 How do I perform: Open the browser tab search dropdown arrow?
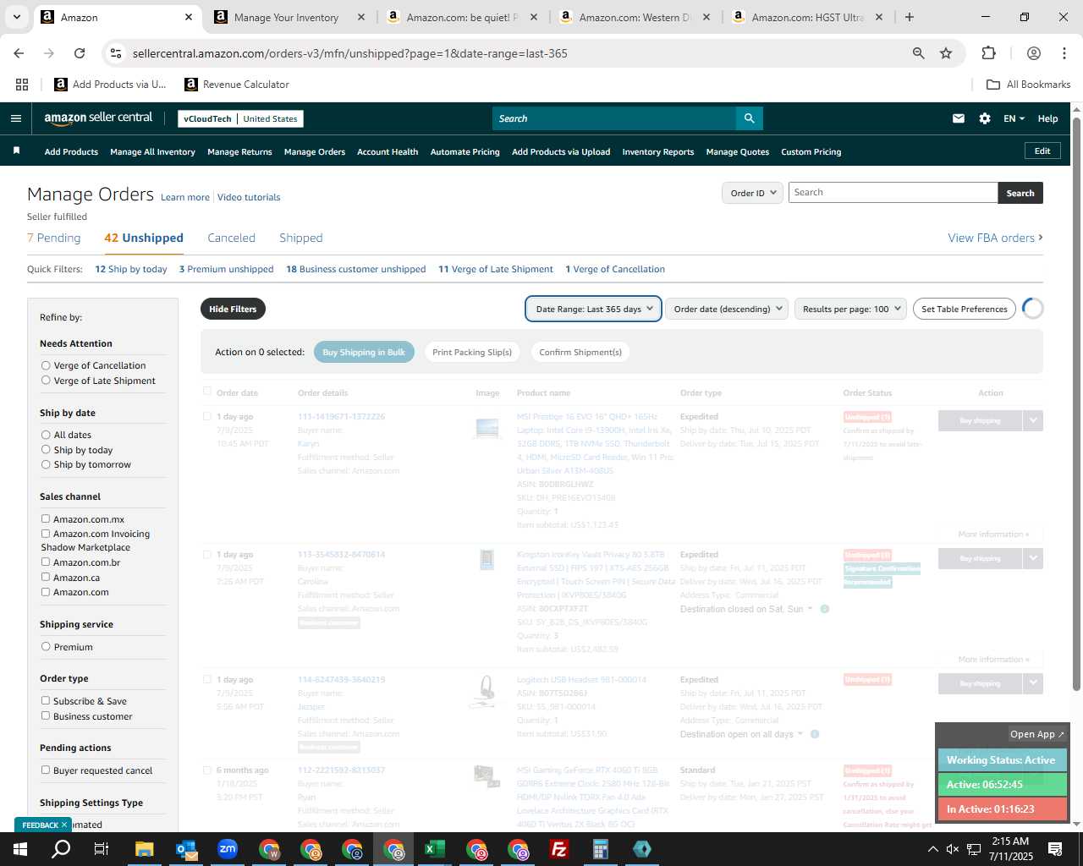[x=16, y=17]
